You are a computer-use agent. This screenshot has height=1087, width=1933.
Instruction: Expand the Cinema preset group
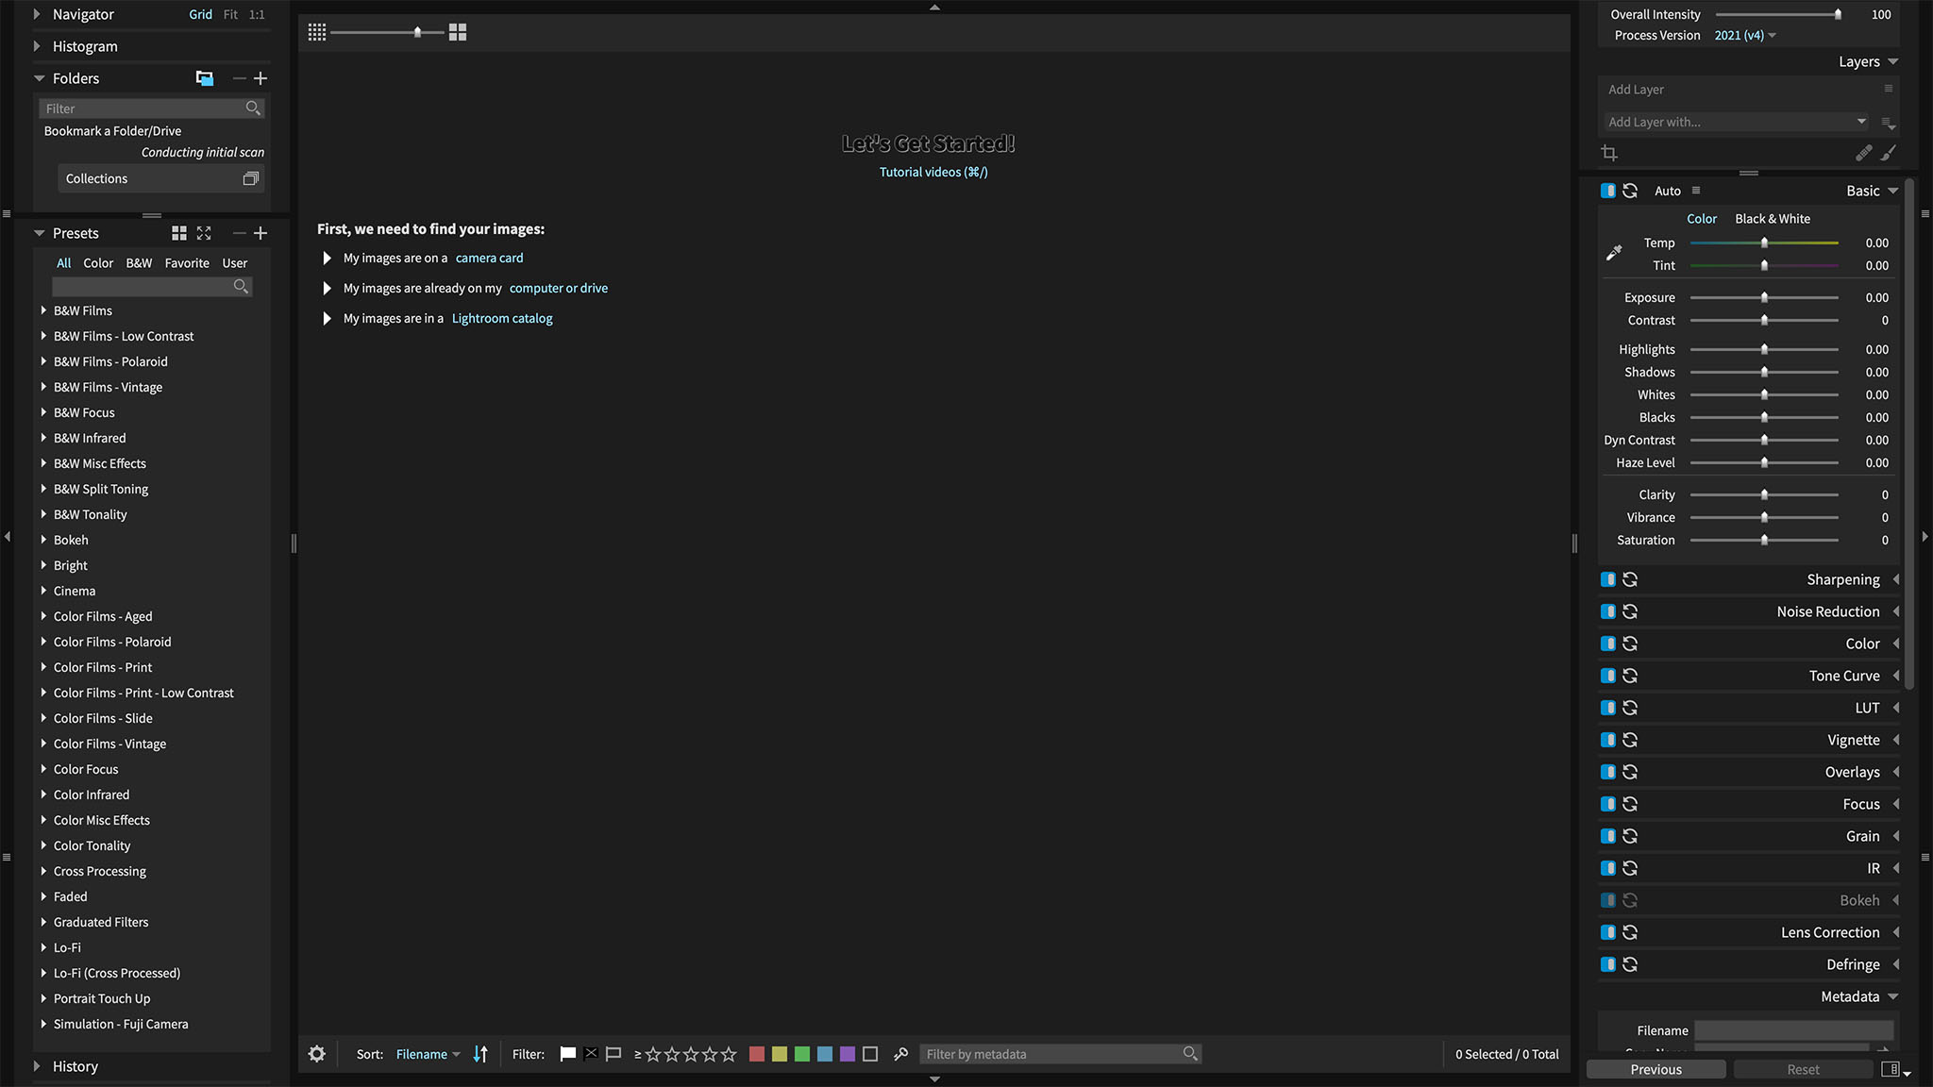[x=43, y=591]
